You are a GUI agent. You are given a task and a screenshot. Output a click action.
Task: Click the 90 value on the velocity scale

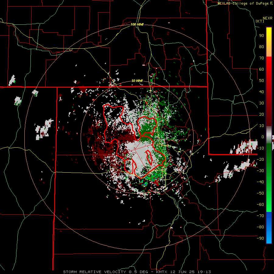tap(262, 36)
